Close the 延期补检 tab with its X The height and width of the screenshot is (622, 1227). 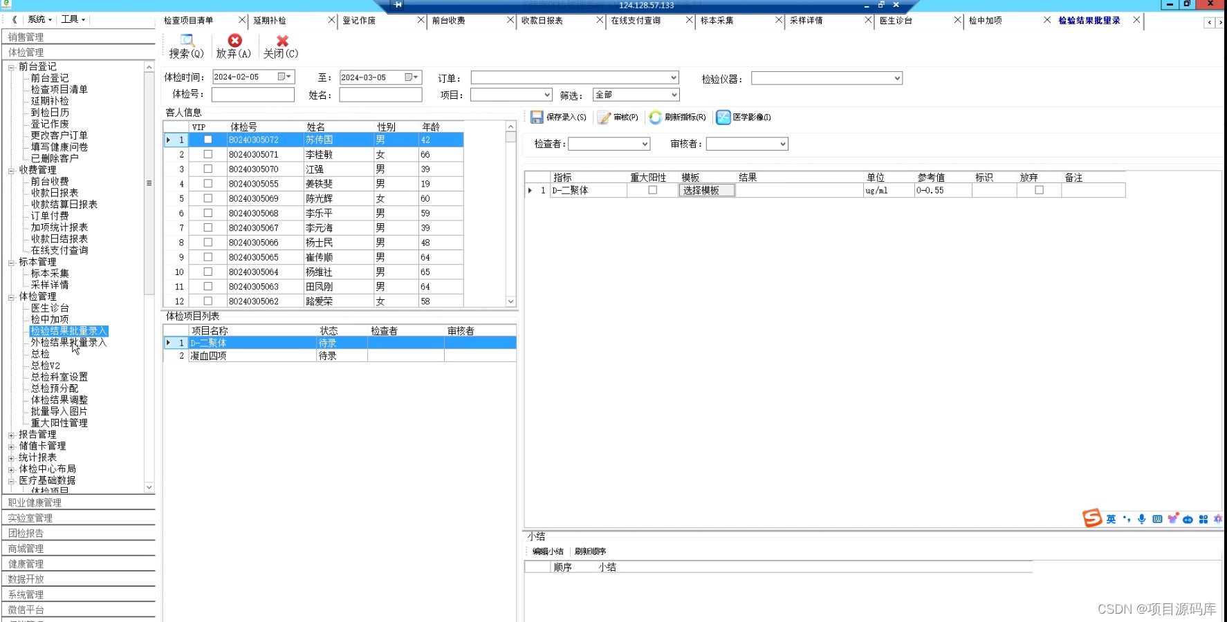(331, 20)
